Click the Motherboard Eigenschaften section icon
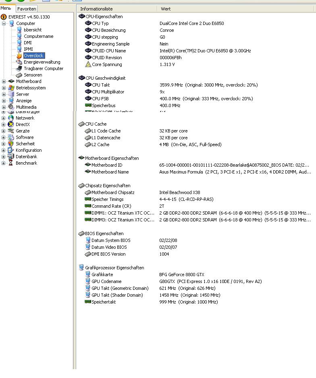The width and height of the screenshot is (316, 378). click(x=81, y=158)
